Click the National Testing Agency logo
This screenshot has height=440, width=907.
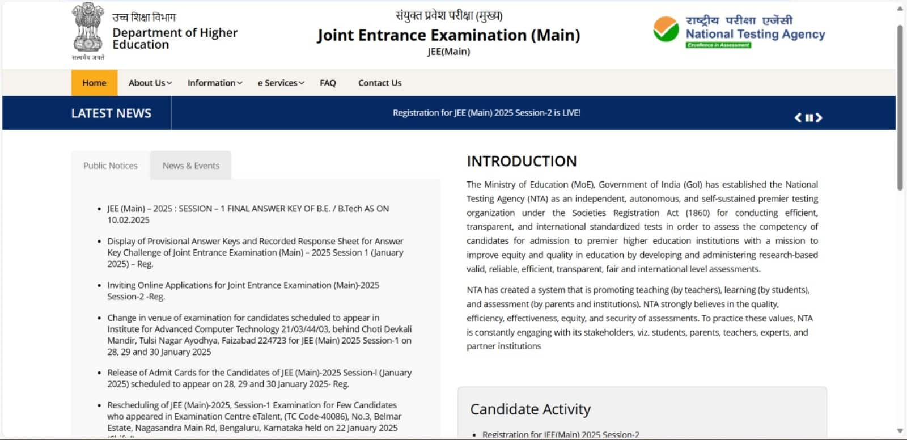(739, 31)
